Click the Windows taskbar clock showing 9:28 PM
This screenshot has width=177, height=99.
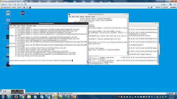(171, 97)
